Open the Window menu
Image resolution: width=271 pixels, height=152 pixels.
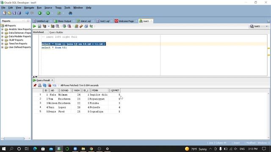click(78, 8)
